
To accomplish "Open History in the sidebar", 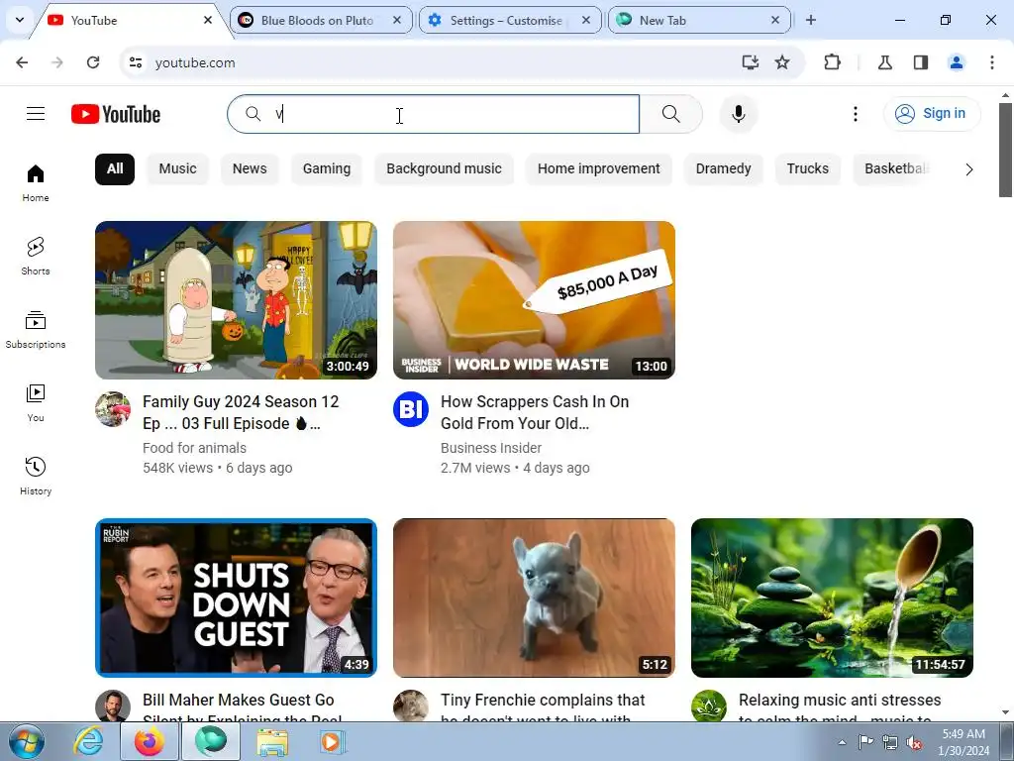I will pyautogui.click(x=36, y=476).
